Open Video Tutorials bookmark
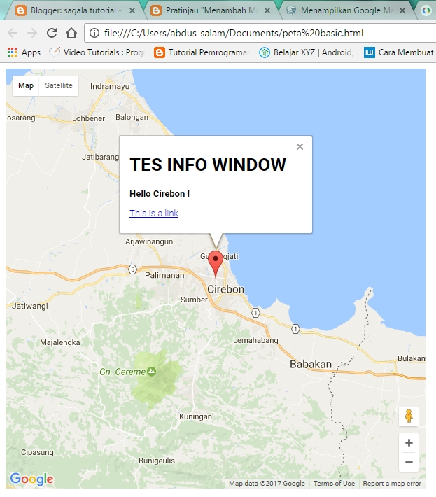 point(97,52)
